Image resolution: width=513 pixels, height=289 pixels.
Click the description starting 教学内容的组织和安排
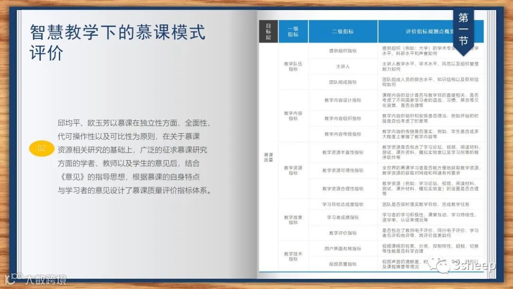[x=430, y=118]
